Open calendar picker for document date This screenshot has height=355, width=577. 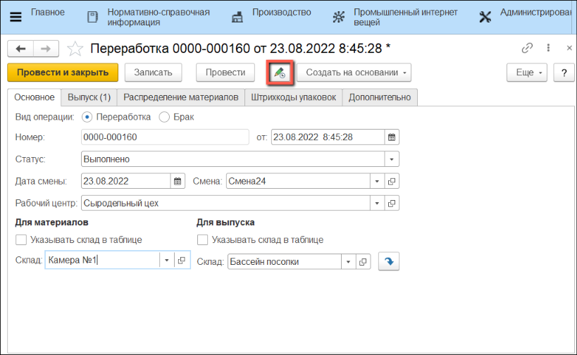(x=392, y=137)
